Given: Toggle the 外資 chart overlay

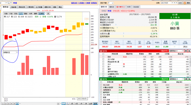Looking at the screenshot, I should 11,13.
